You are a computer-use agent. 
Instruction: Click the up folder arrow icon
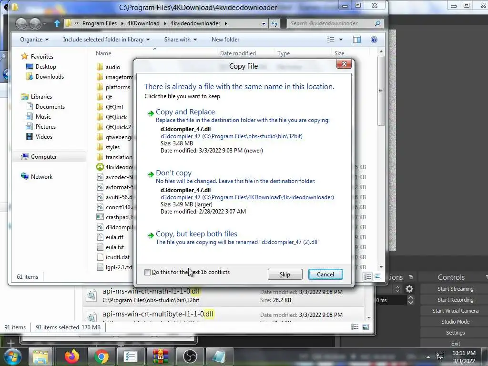point(57,23)
